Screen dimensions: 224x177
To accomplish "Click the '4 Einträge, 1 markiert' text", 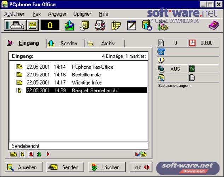I will 124,56.
